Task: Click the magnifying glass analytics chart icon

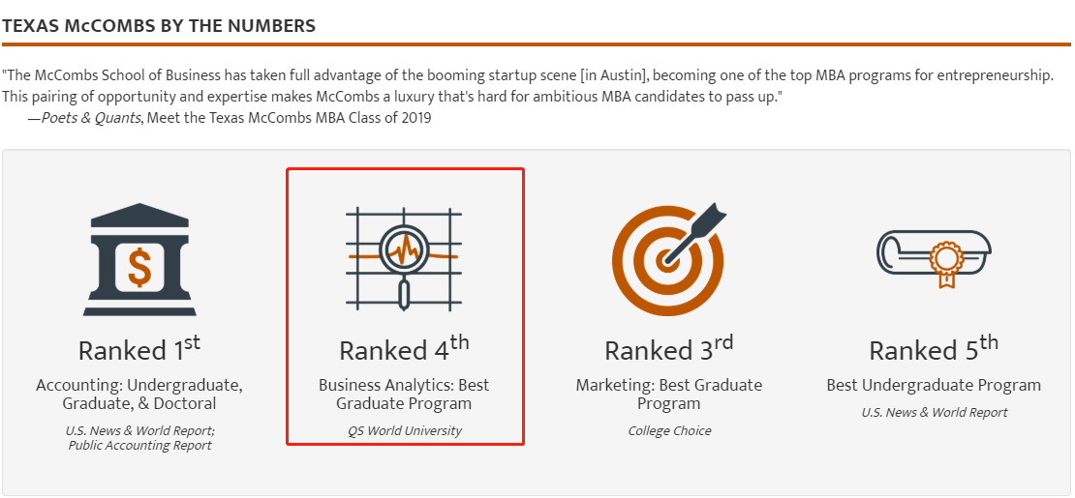Action: pyautogui.click(x=404, y=256)
